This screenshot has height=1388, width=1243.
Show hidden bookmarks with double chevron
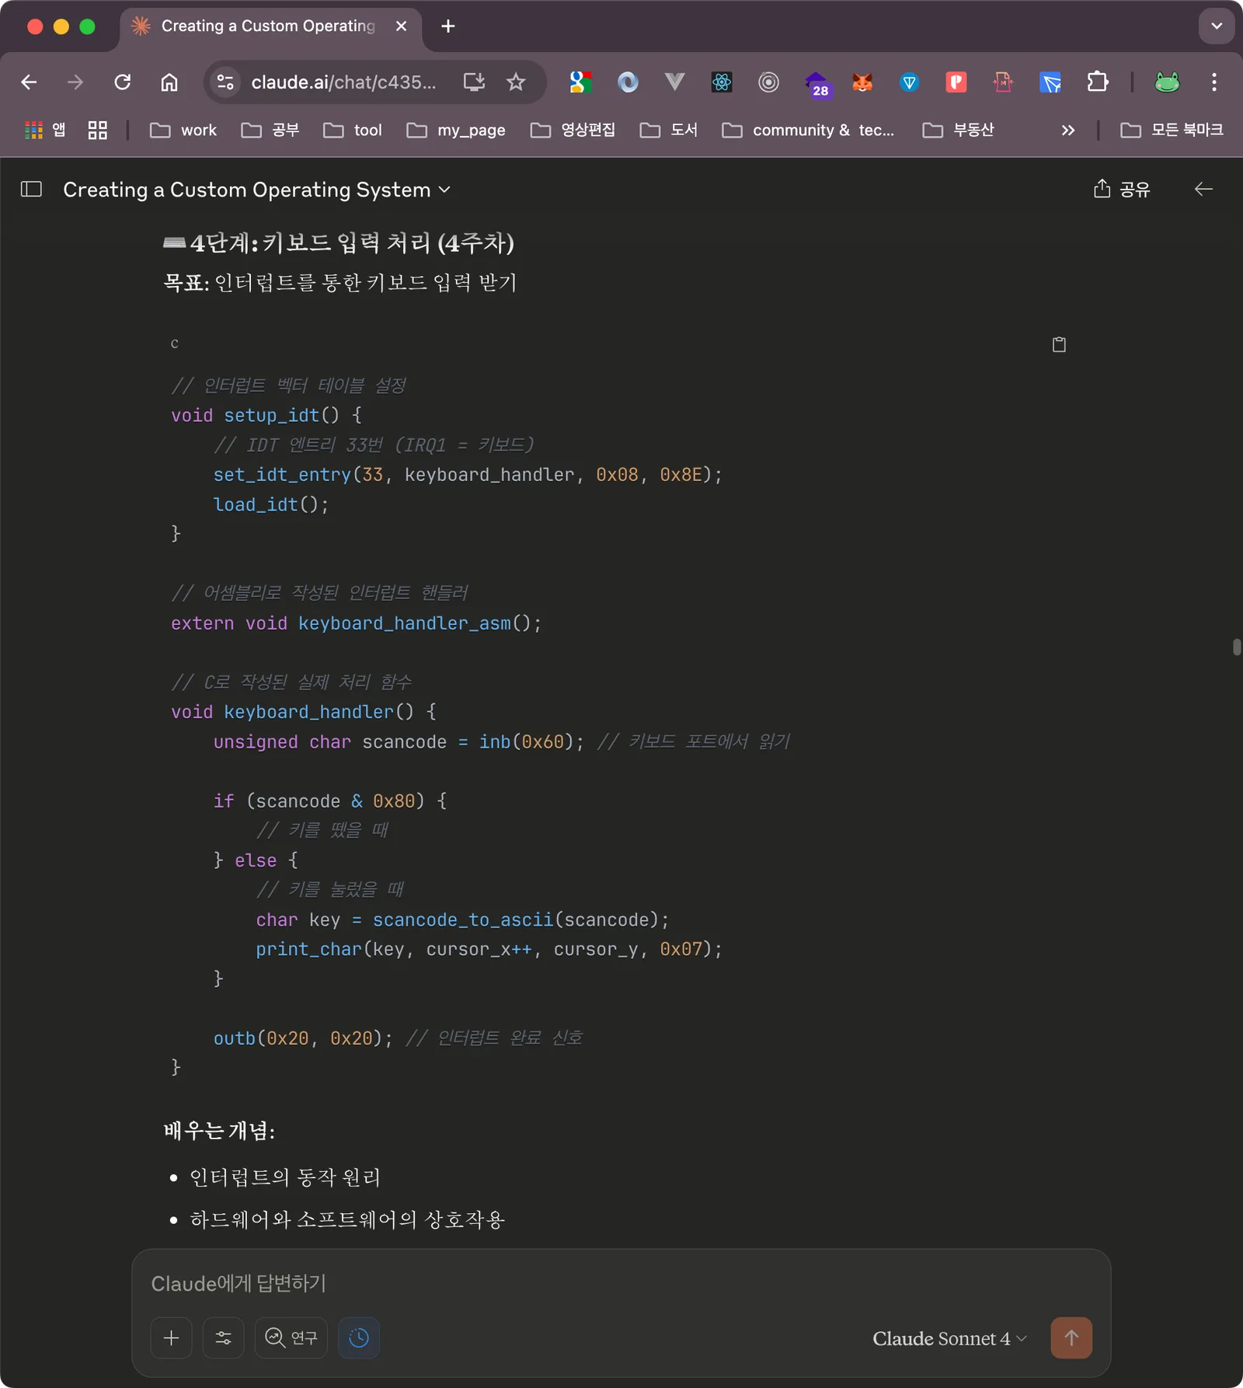point(1068,130)
